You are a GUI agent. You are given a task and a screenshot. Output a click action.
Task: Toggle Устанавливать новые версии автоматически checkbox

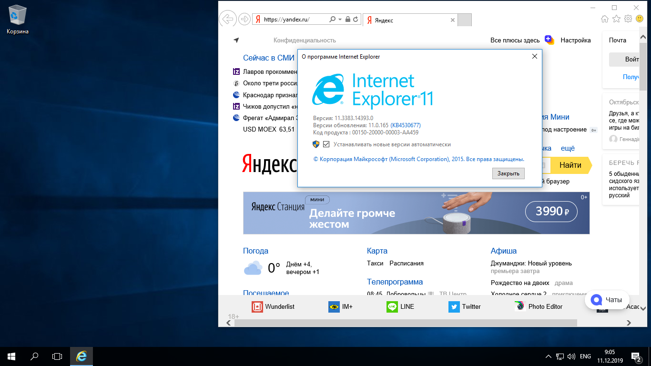(x=326, y=144)
